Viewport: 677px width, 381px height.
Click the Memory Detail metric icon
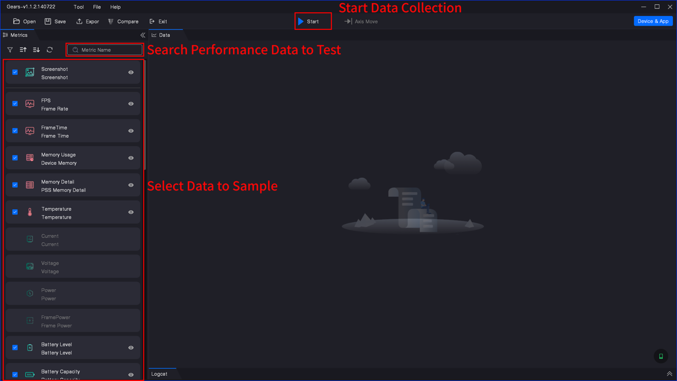[30, 185]
